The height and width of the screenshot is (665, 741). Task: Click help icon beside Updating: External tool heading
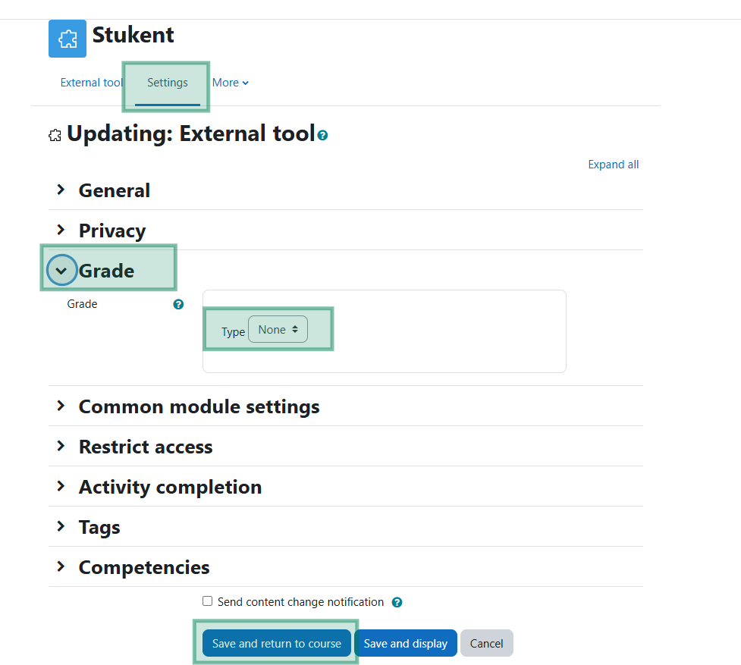(323, 136)
